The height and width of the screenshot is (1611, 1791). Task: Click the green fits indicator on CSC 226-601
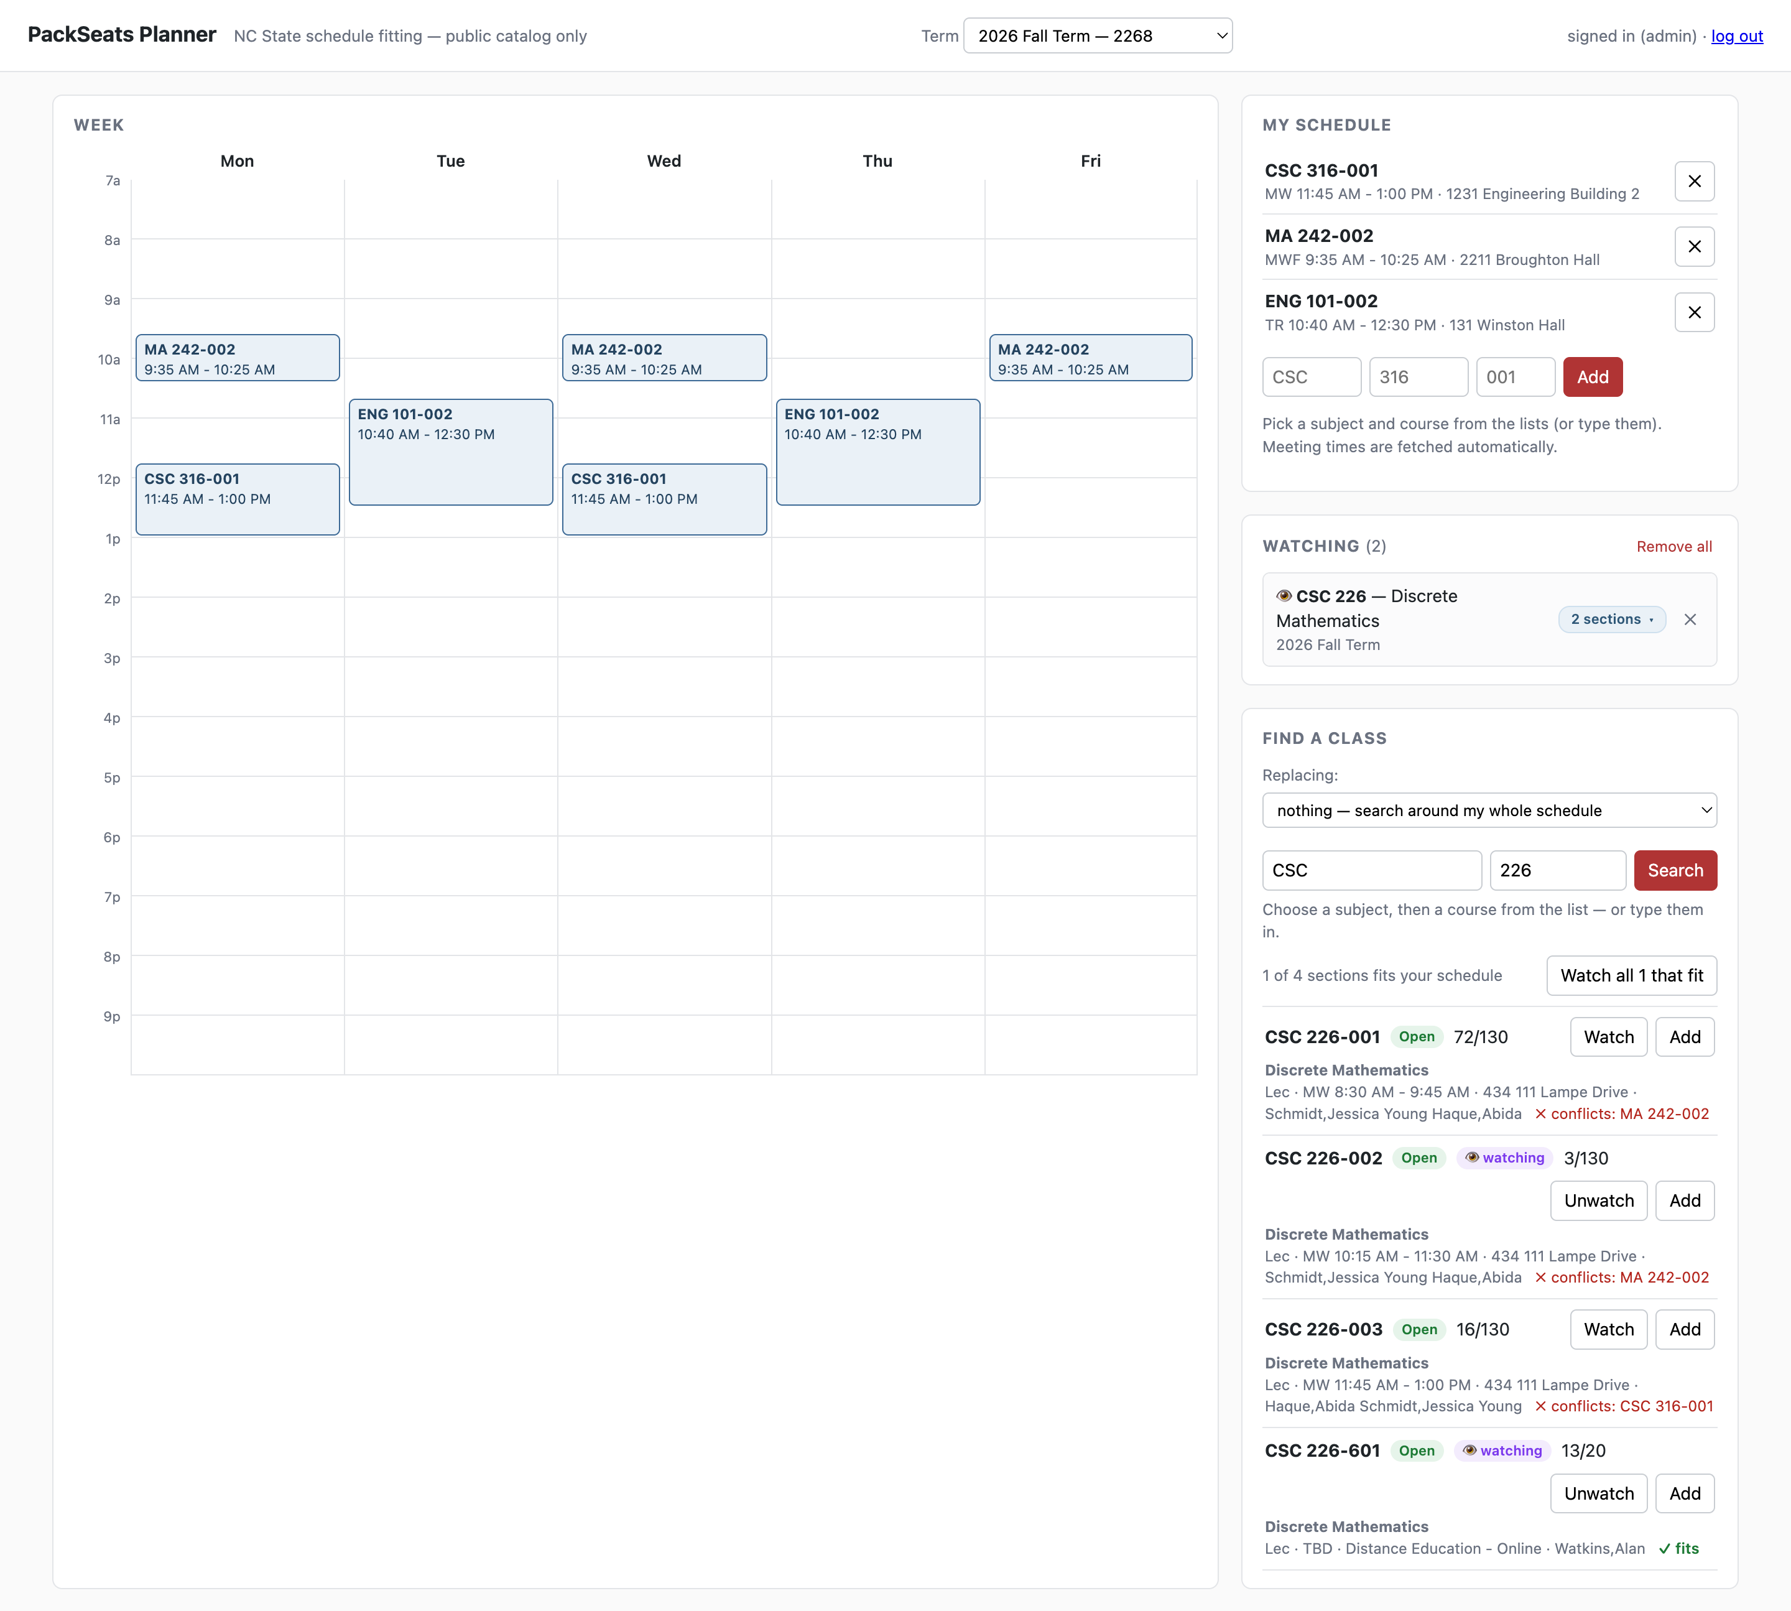1678,1549
